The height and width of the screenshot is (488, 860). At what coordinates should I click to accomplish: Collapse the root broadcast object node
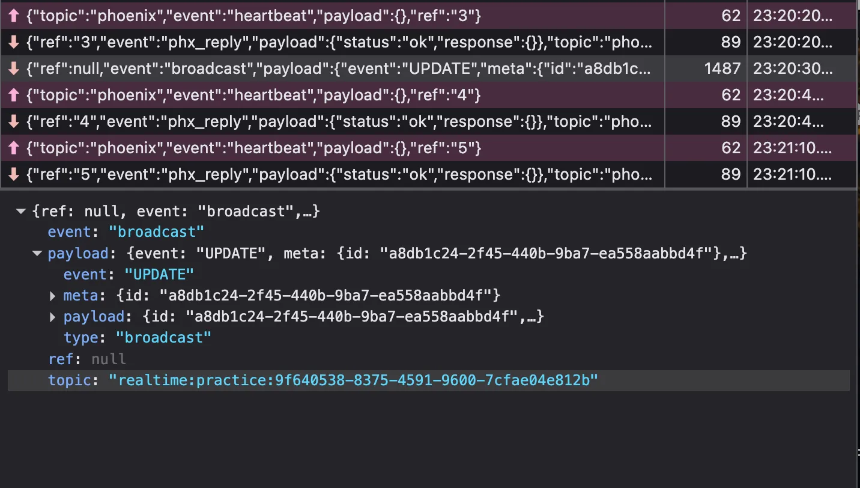(21, 211)
